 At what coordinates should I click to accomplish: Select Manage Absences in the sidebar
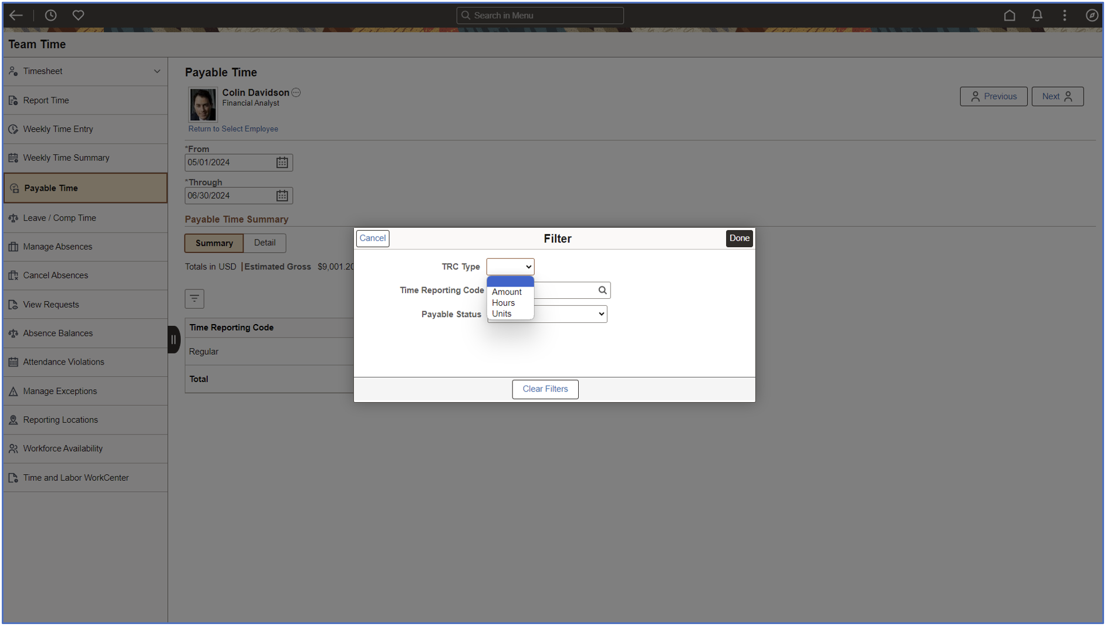(57, 247)
